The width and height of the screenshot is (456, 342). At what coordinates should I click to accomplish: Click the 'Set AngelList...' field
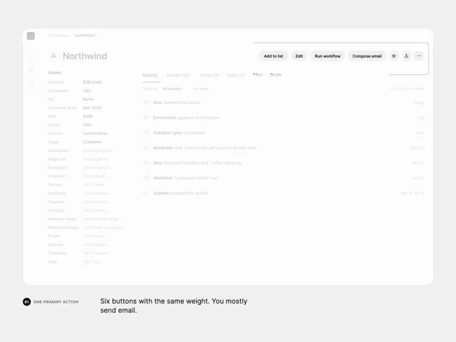point(97,159)
